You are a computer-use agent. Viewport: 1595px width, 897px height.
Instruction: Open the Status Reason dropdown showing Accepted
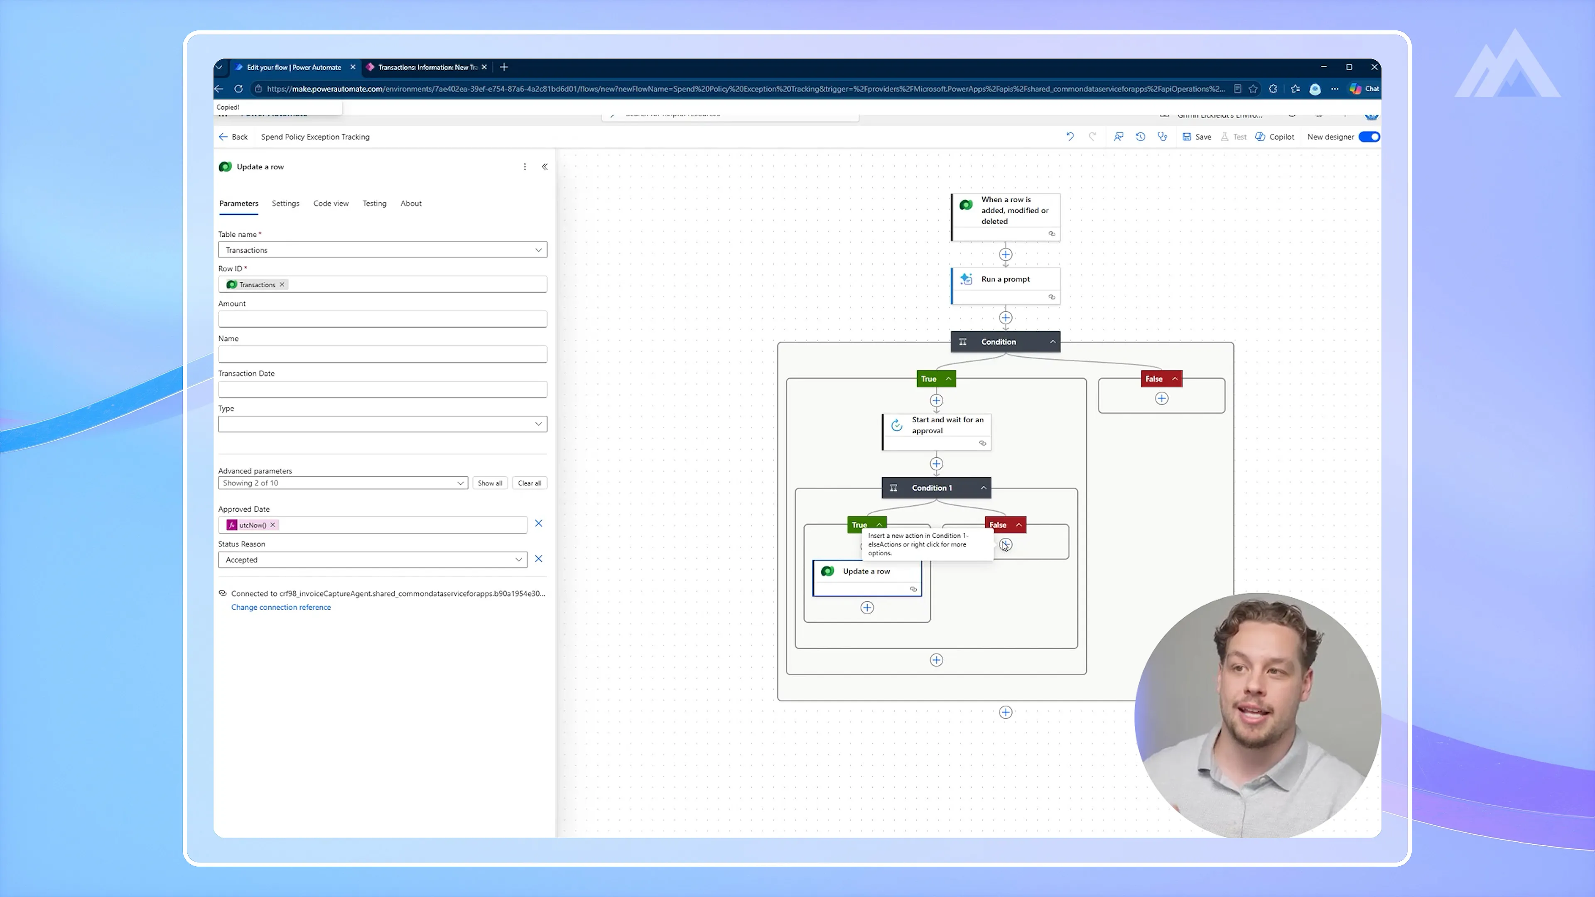click(373, 560)
